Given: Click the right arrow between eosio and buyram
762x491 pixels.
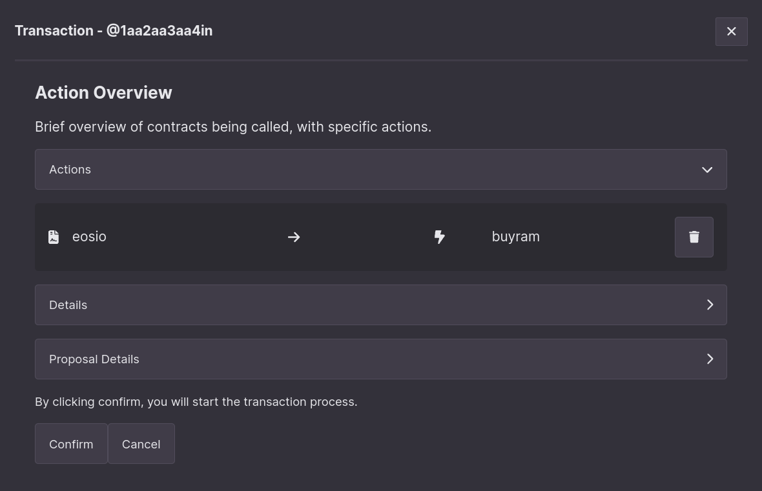Looking at the screenshot, I should 294,237.
